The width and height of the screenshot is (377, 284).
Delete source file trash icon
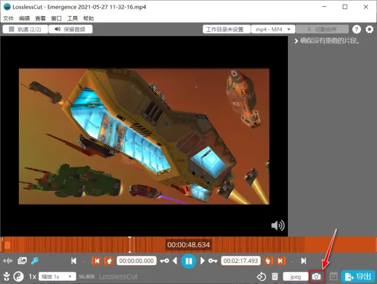(x=275, y=277)
